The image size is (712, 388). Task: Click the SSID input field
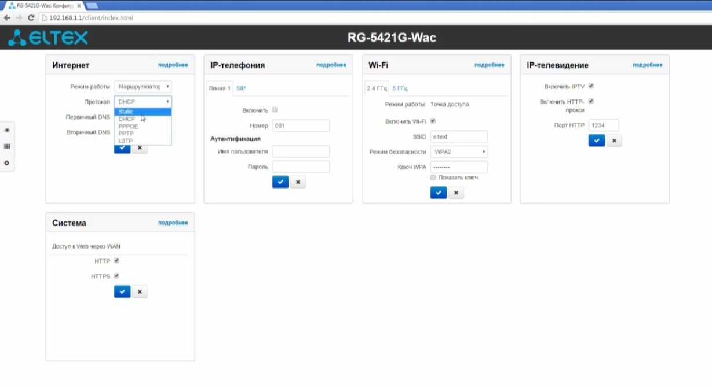459,137
